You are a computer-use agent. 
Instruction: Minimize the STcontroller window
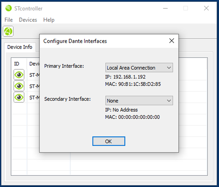click(165, 8)
